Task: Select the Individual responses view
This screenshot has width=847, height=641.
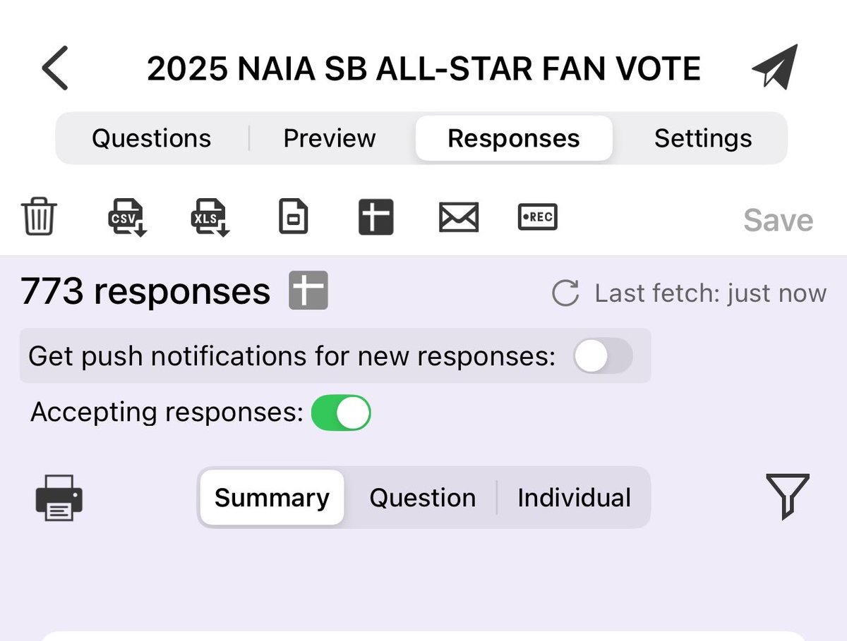Action: point(574,498)
